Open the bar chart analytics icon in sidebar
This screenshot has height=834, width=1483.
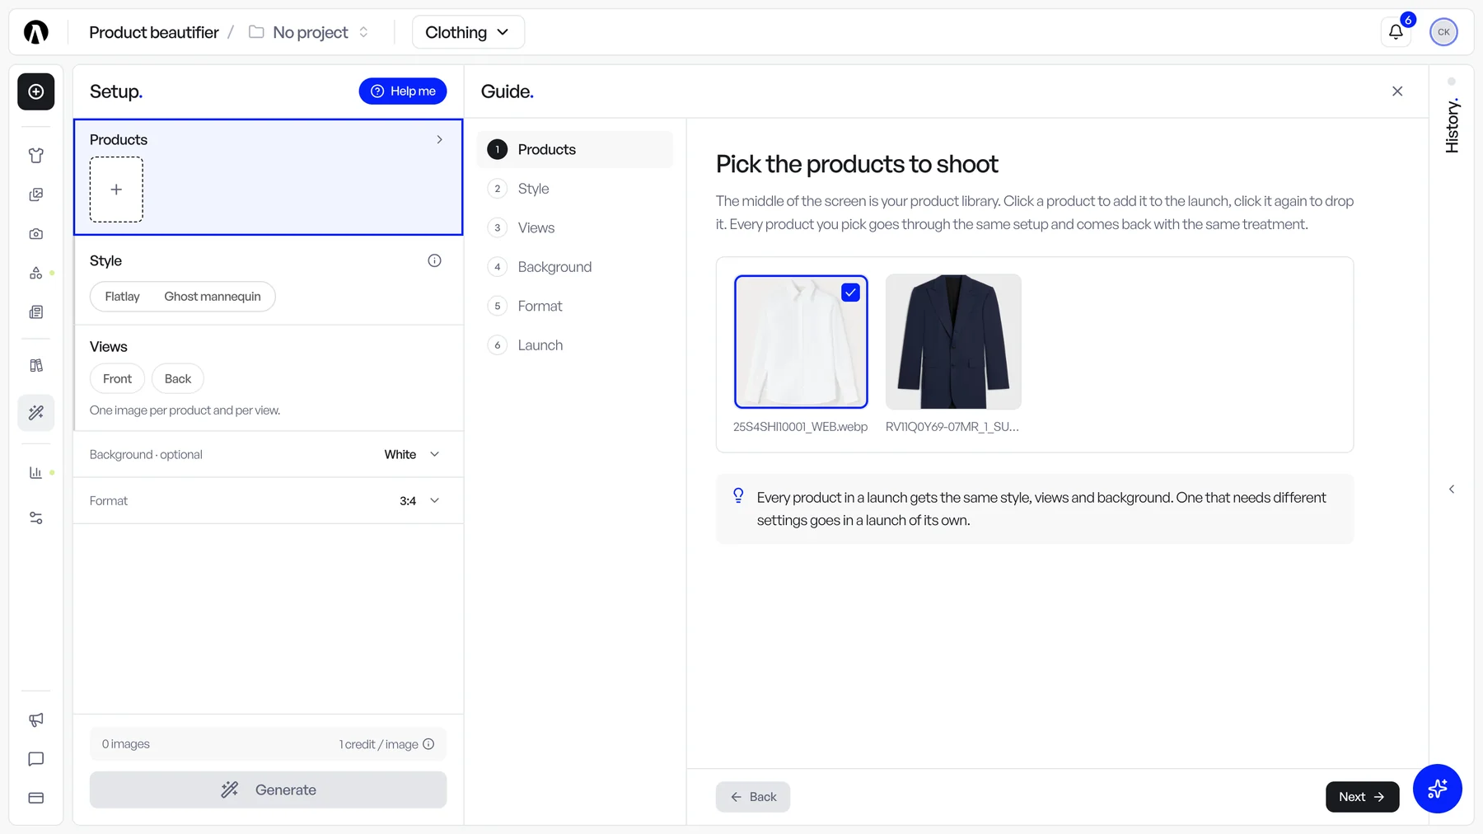click(36, 472)
